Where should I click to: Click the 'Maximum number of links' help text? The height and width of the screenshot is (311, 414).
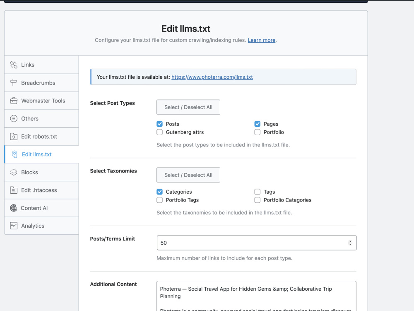224,258
